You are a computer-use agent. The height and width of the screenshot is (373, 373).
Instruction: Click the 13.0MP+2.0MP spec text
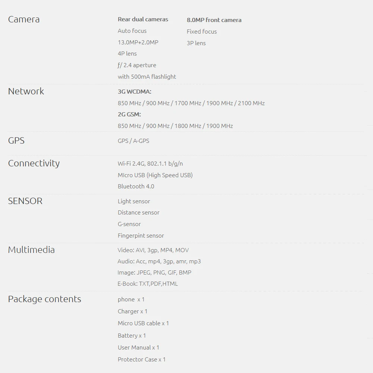click(x=138, y=43)
